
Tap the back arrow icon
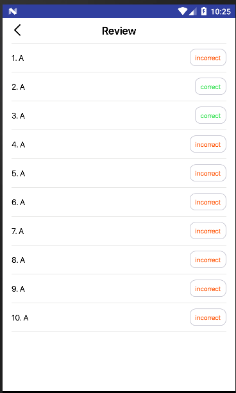pyautogui.click(x=17, y=30)
